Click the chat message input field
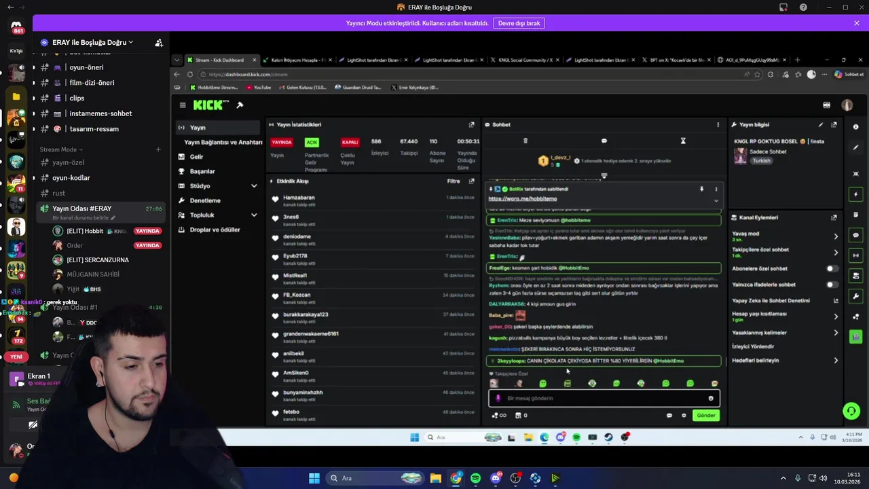This screenshot has width=869, height=489. (604, 399)
